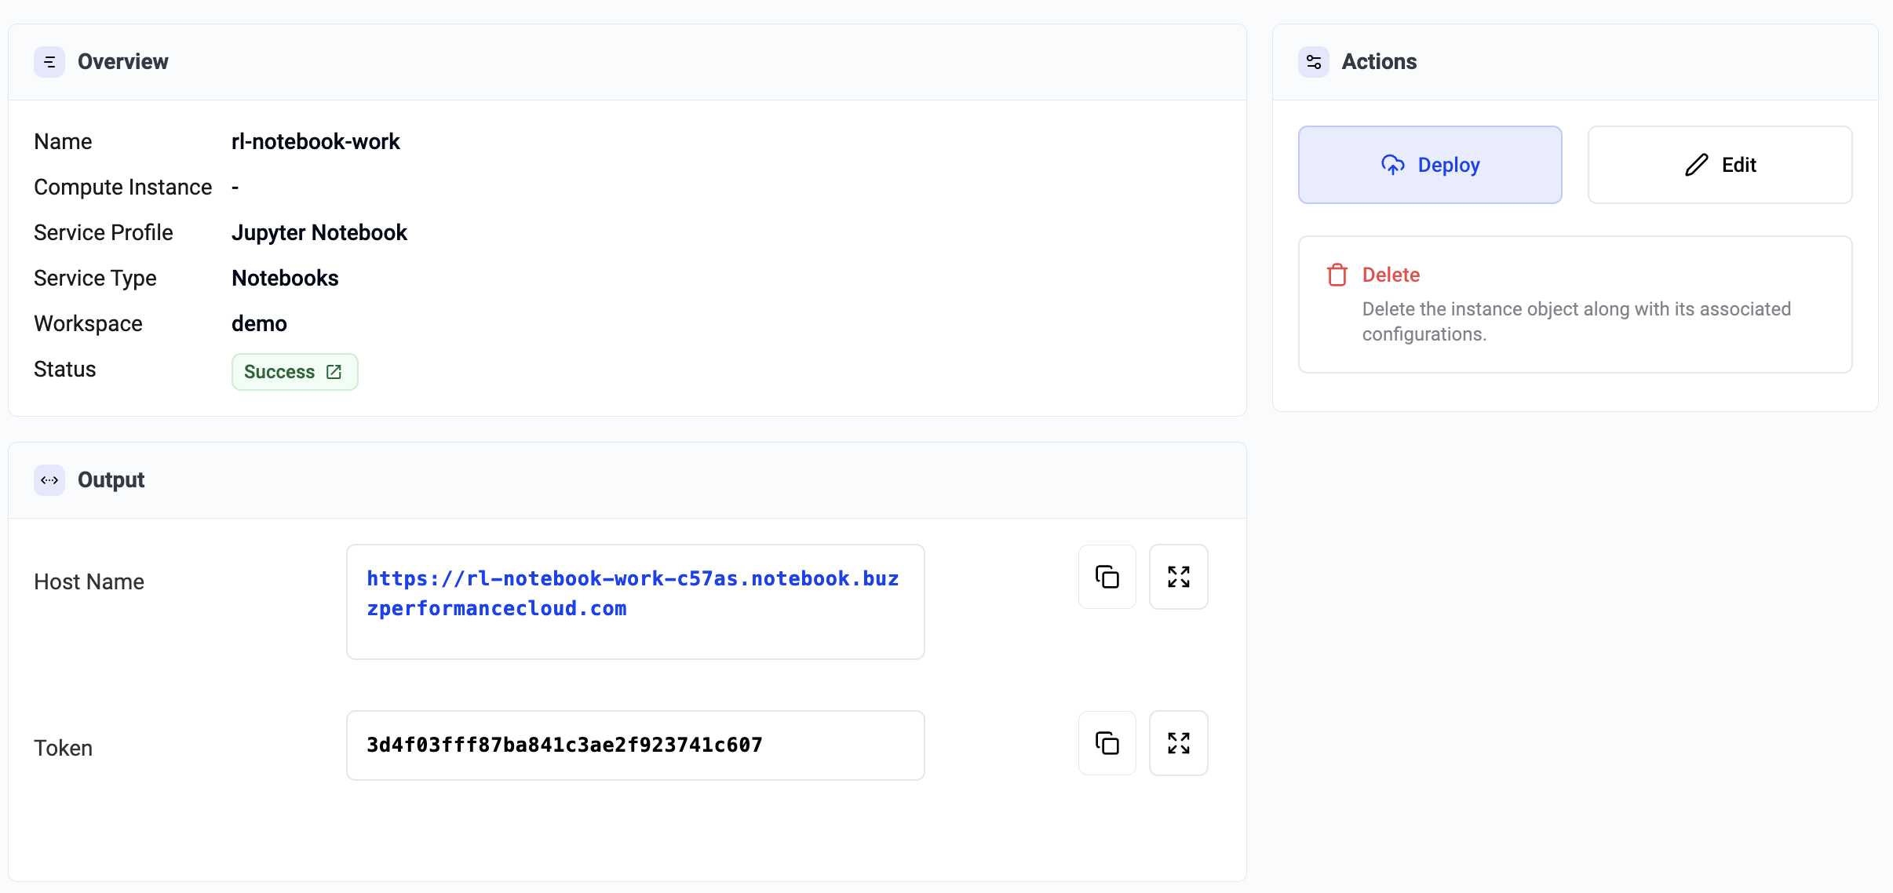Select the name rl-notebook-work
Image resolution: width=1893 pixels, height=893 pixels.
[x=315, y=141]
